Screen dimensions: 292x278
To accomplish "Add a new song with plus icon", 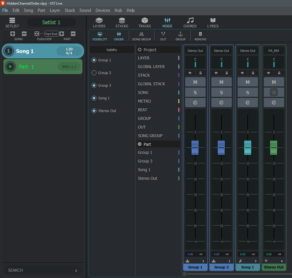I will coord(13,34).
